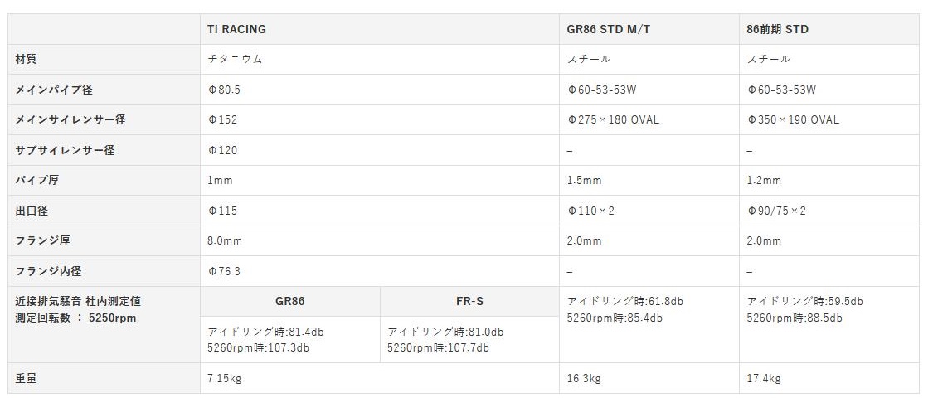Click the FR-S sub-column header
This screenshot has height=398, width=933.
pyautogui.click(x=469, y=302)
